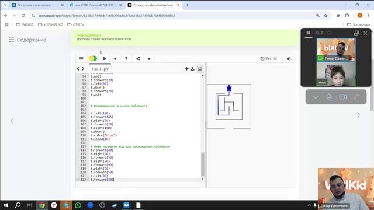
Task: Click line 110 t.color("blue")
Action: coord(104,135)
